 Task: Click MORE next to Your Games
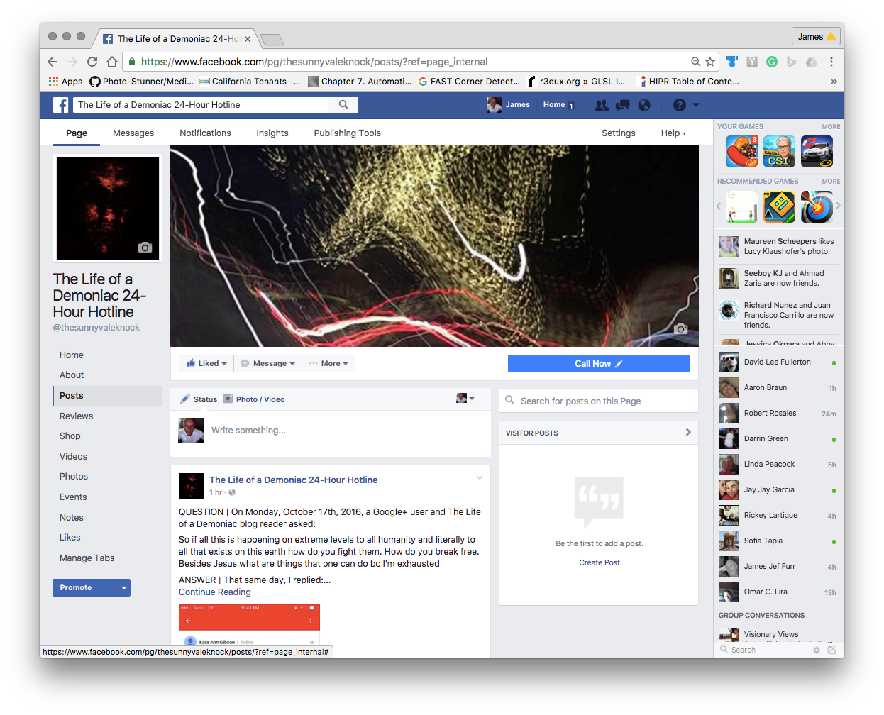831,127
